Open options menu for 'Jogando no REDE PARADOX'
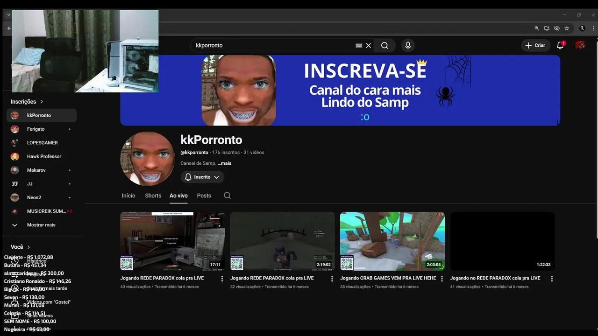598x336 pixels. point(552,279)
